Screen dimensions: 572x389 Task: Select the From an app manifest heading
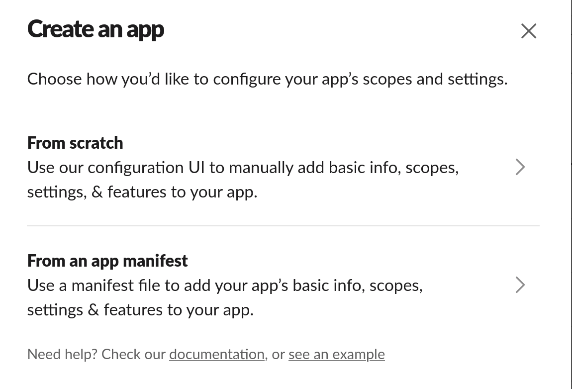(x=107, y=261)
